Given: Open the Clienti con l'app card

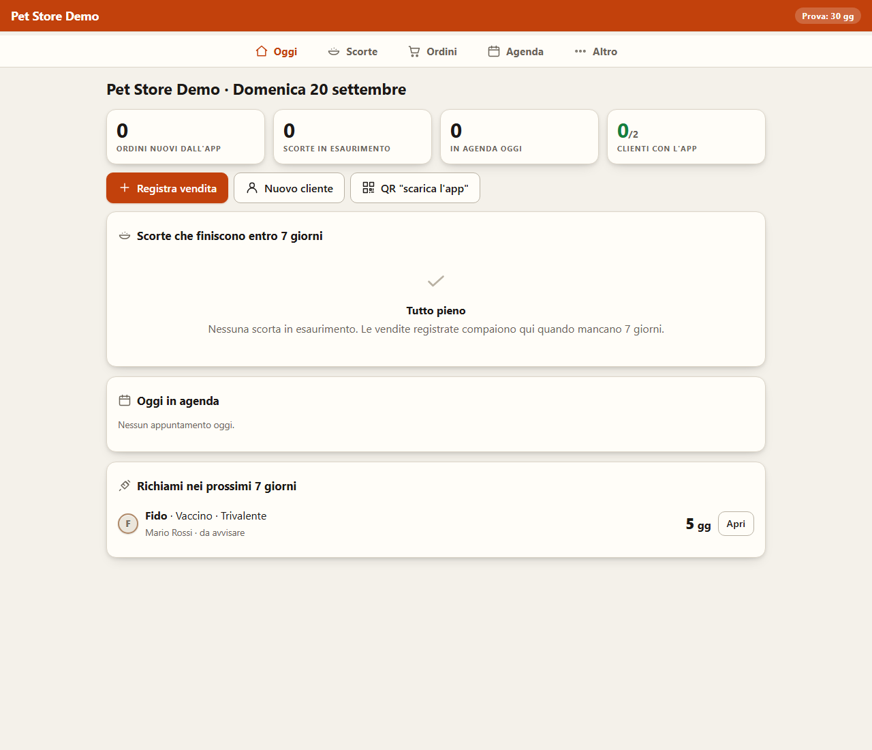Looking at the screenshot, I should point(686,137).
